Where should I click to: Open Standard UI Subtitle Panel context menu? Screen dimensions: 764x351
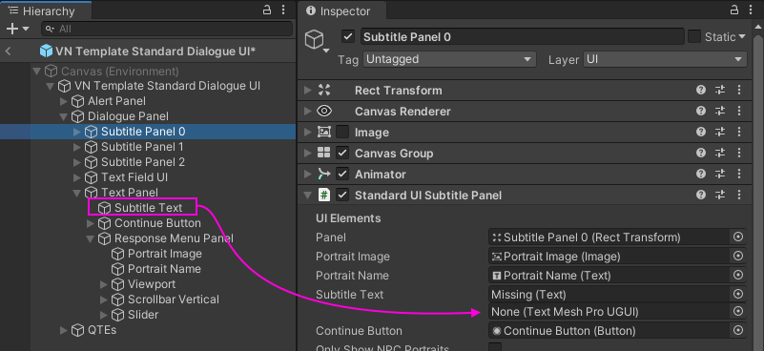pos(738,196)
